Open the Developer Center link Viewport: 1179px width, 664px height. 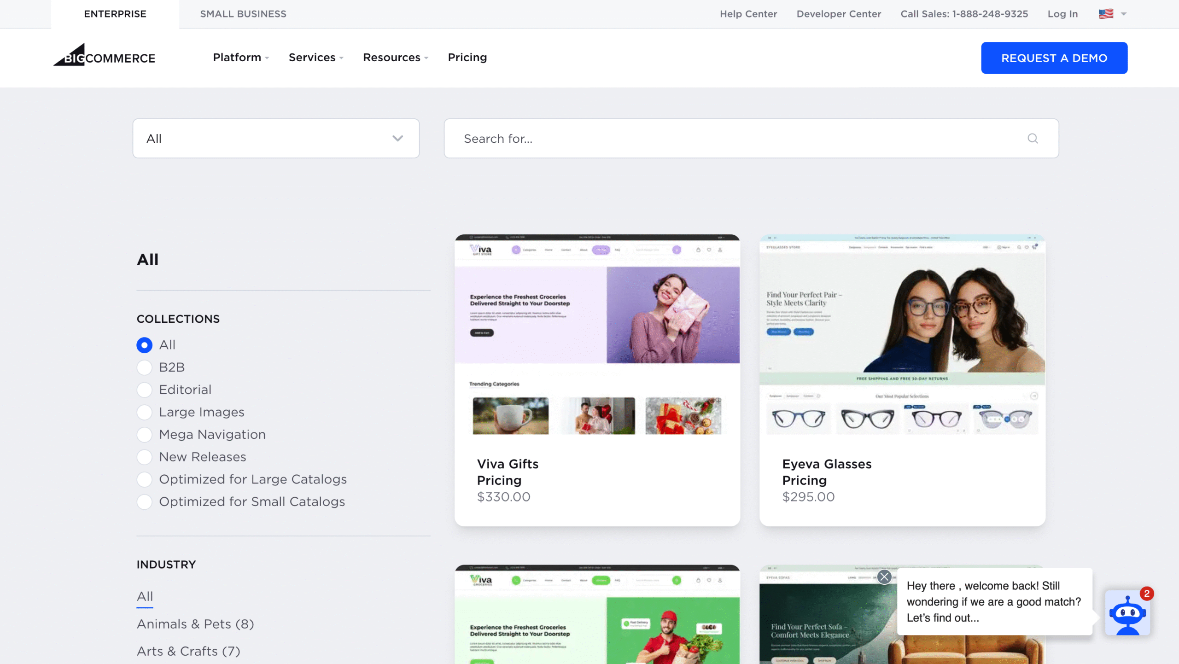coord(839,14)
